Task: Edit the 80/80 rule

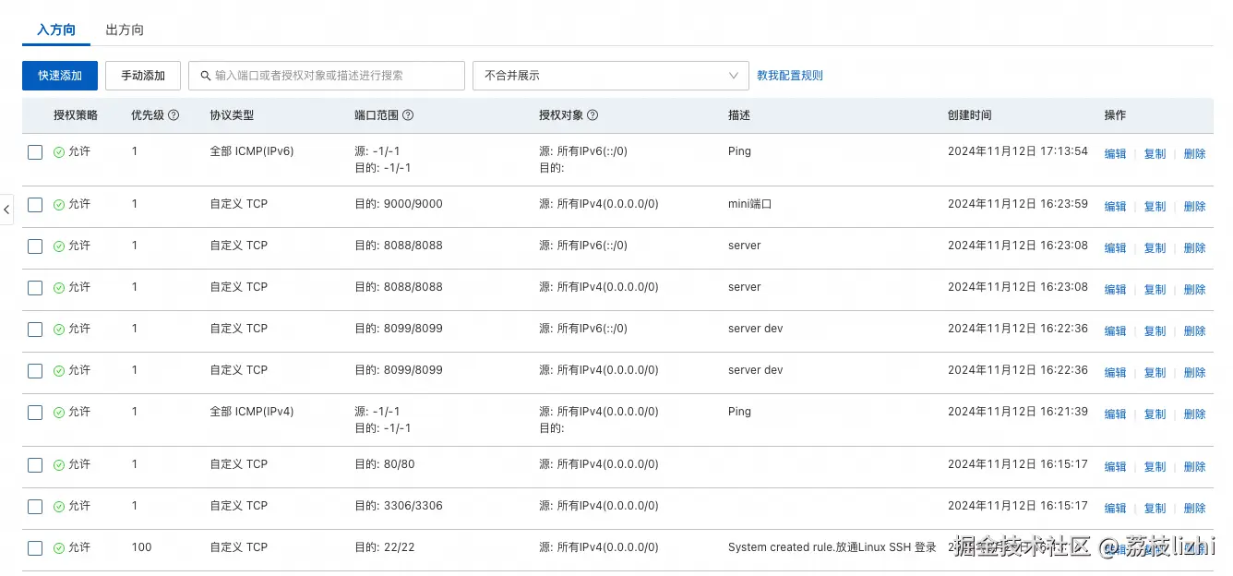Action: pos(1116,467)
